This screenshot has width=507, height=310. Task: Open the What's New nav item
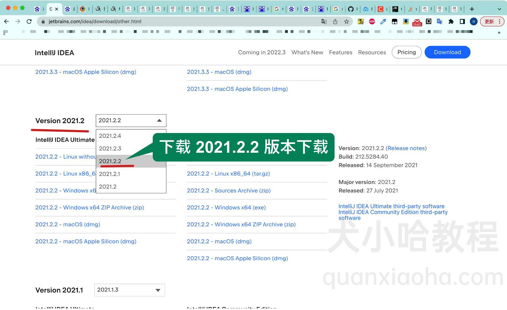pos(307,52)
